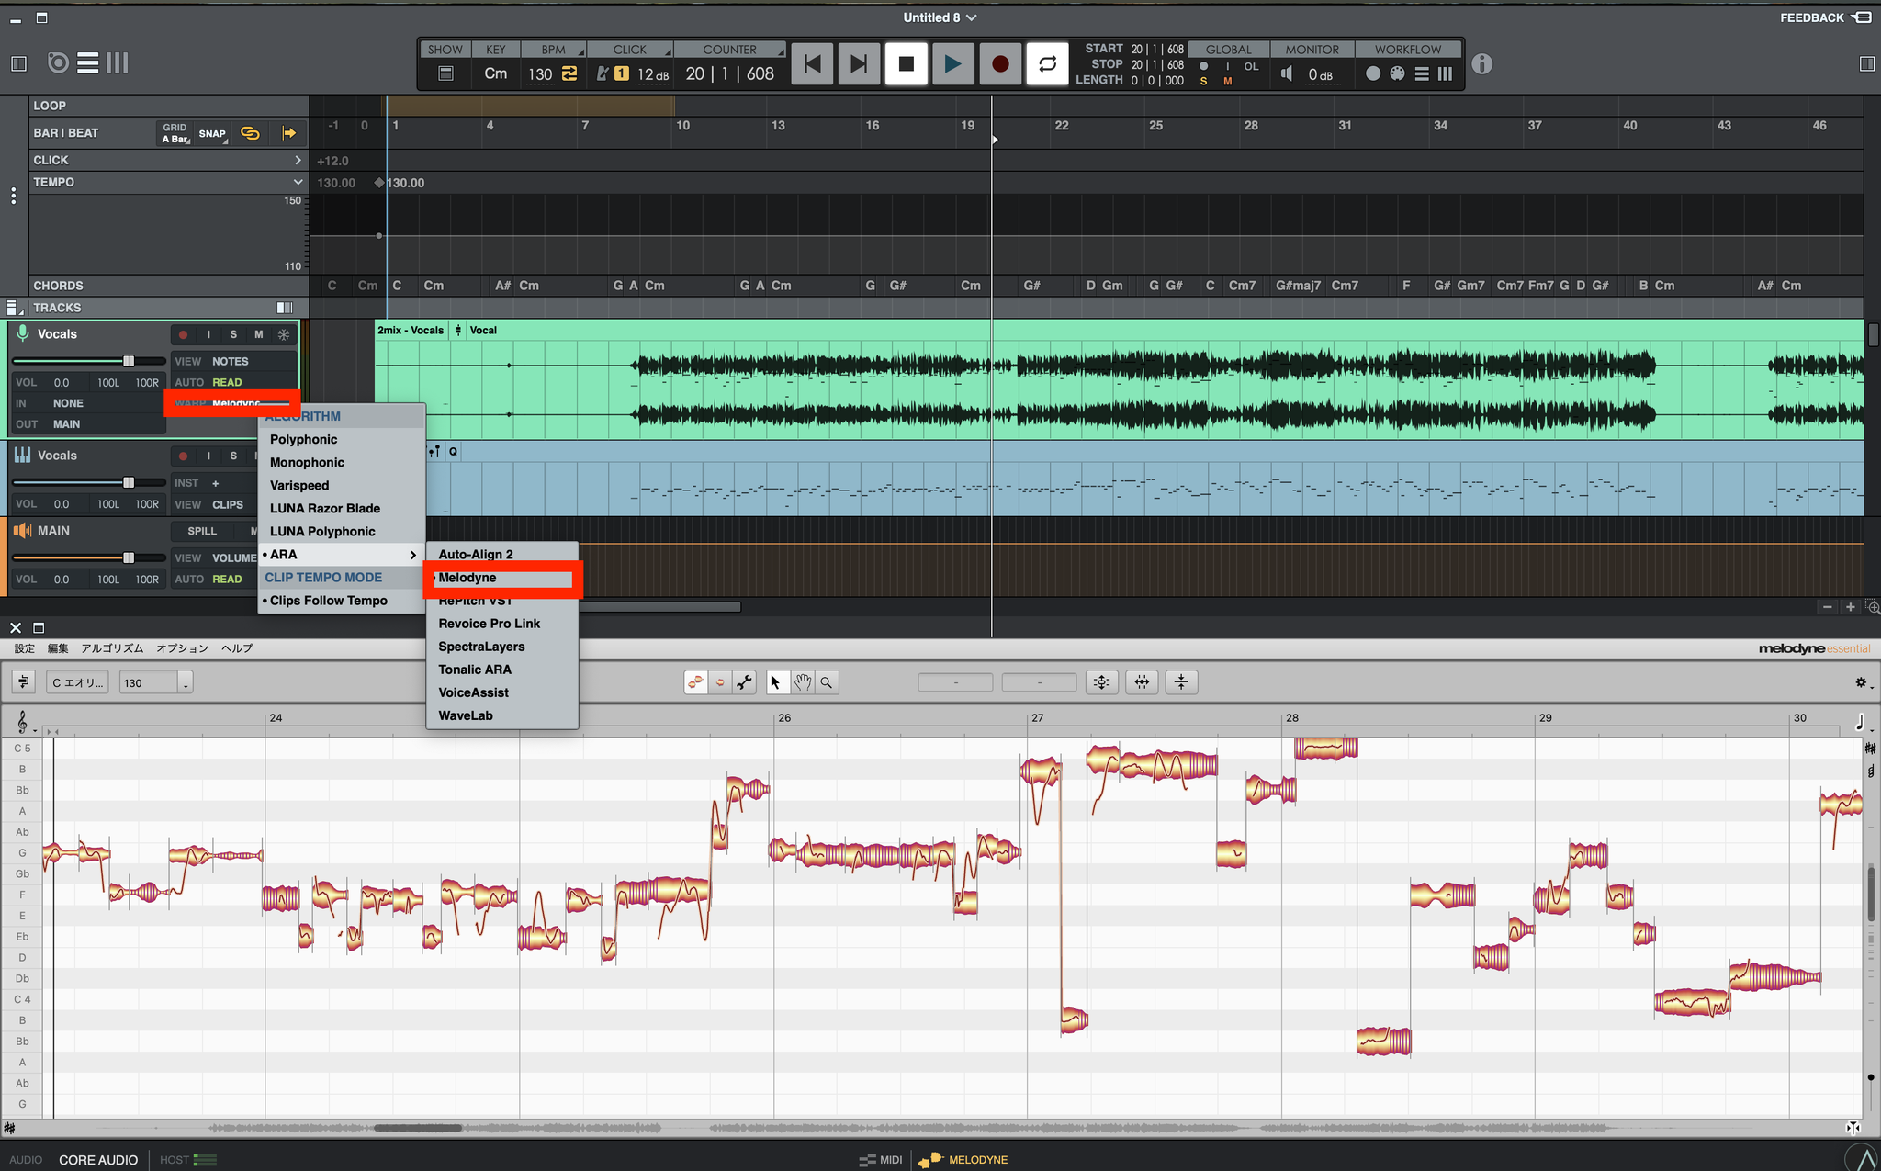Adjust the instrument Vocals track volume fader

(129, 483)
